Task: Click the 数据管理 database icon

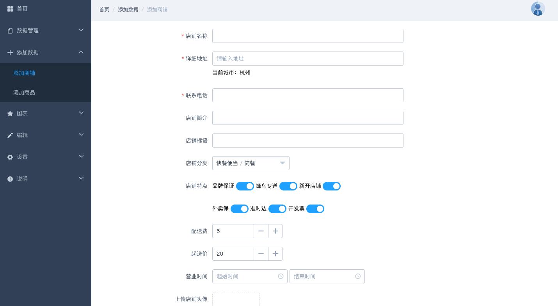Action: [10, 30]
